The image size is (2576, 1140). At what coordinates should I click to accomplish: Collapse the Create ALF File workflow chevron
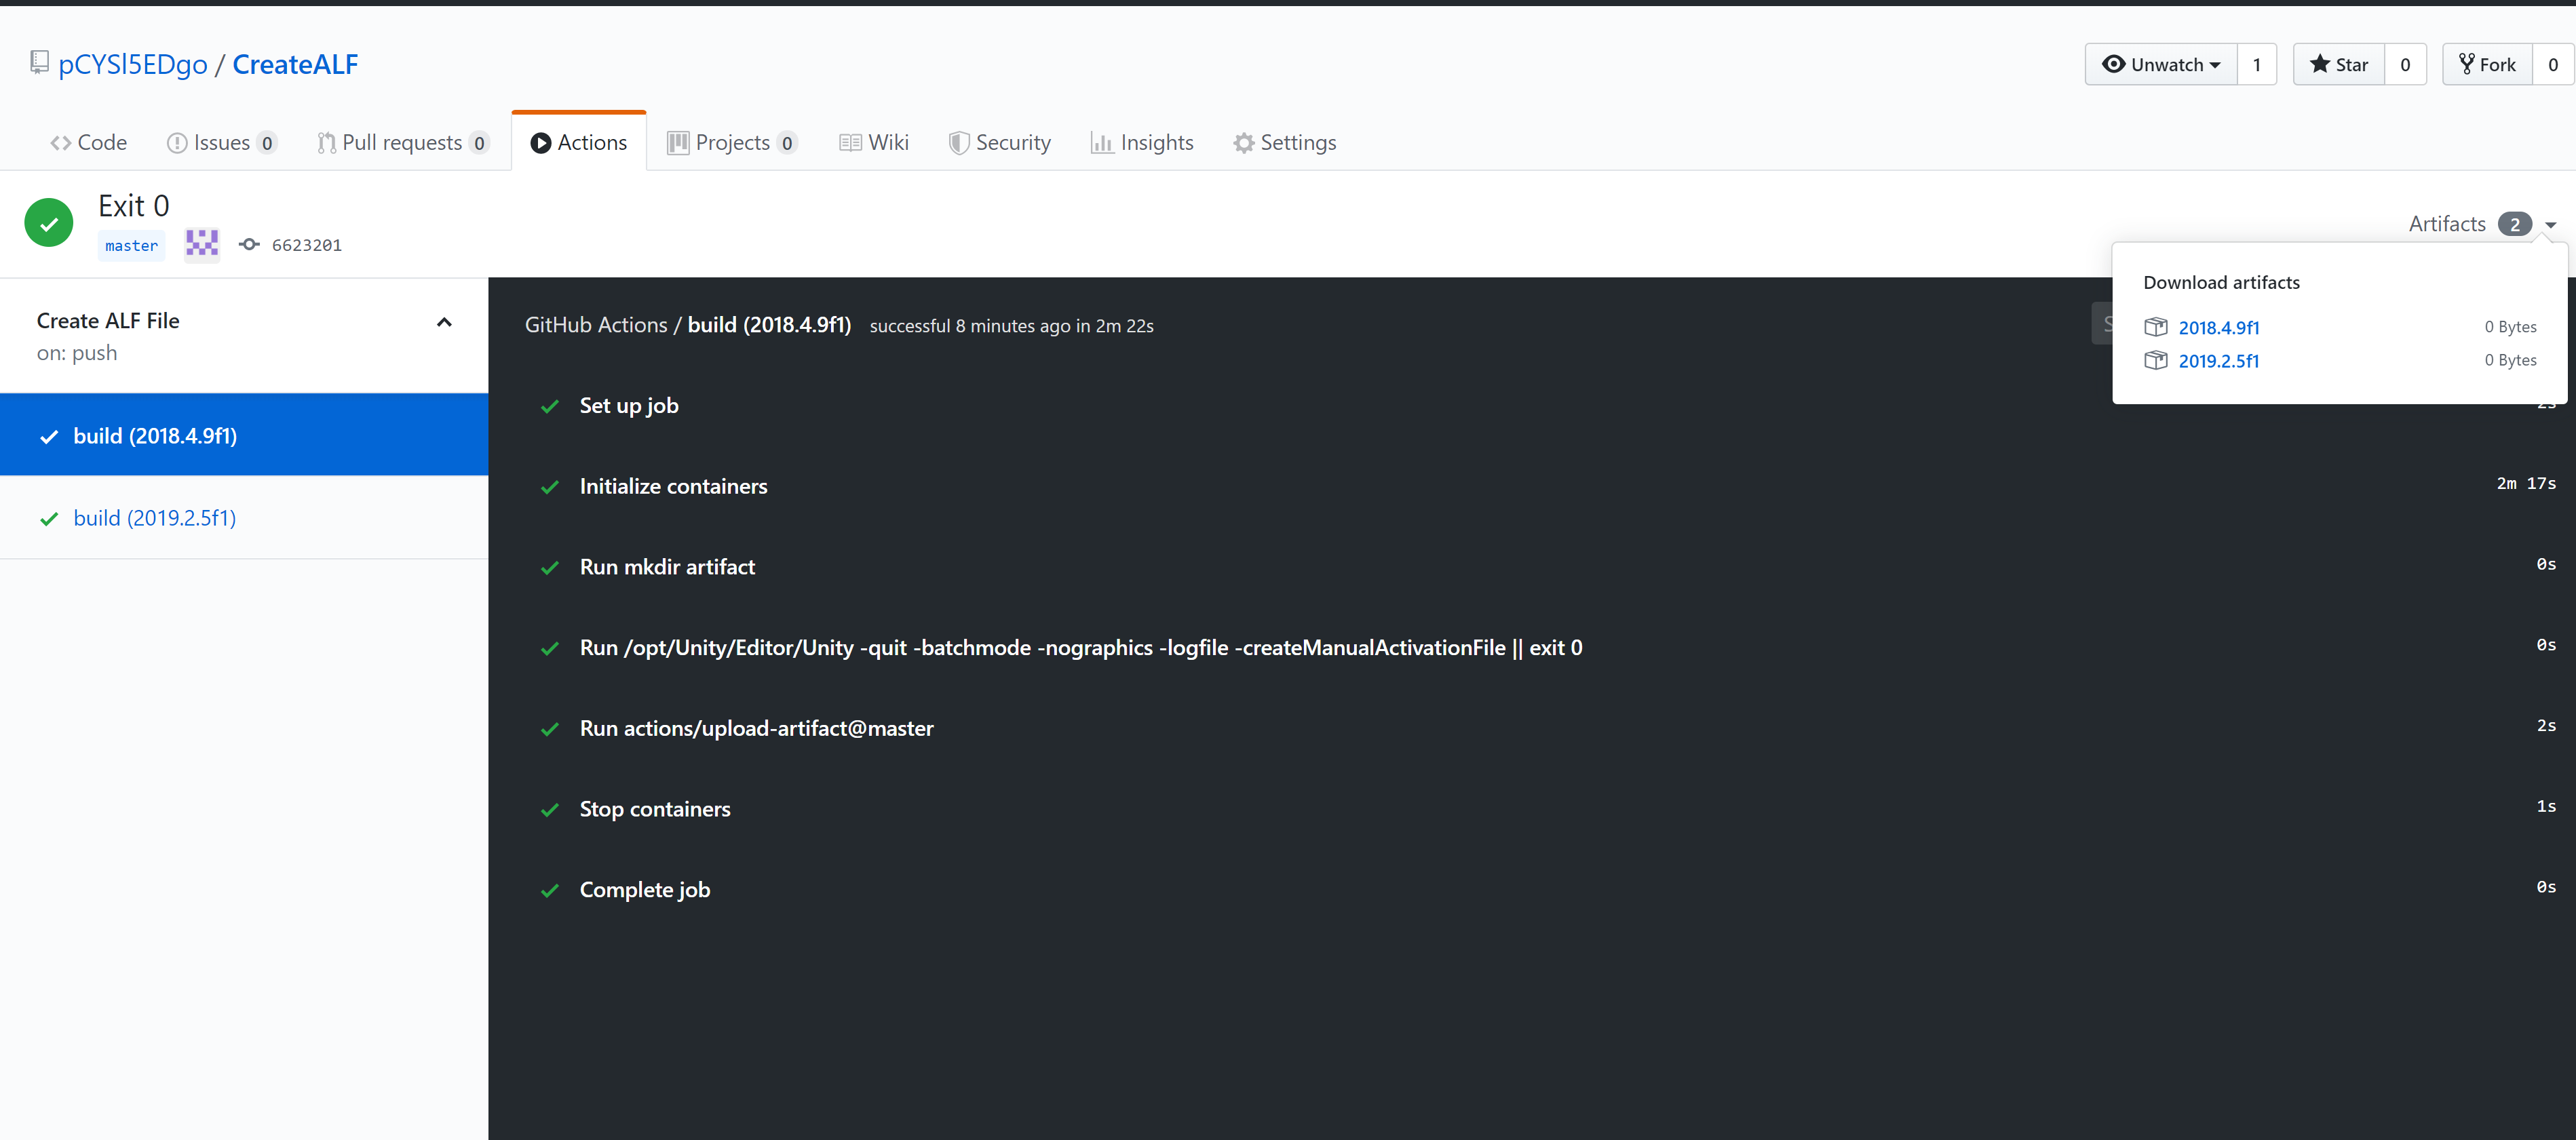click(x=444, y=322)
